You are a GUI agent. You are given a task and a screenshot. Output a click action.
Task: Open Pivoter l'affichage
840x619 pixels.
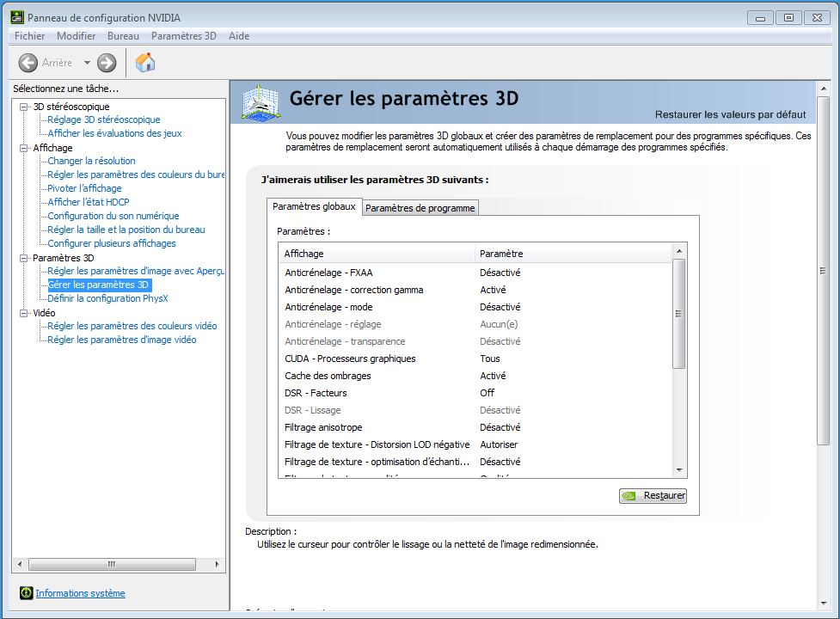(x=84, y=188)
